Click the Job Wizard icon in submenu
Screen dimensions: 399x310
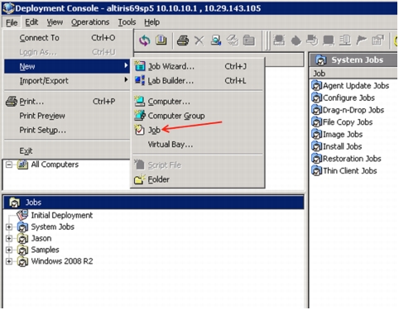[x=140, y=66]
